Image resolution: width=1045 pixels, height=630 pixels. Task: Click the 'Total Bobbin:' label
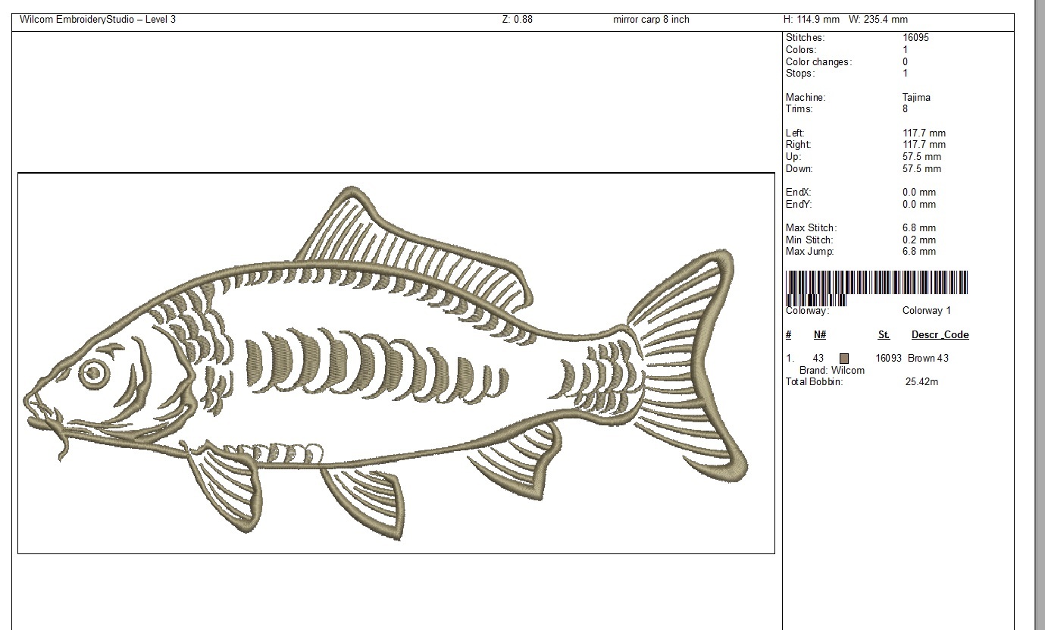point(815,382)
